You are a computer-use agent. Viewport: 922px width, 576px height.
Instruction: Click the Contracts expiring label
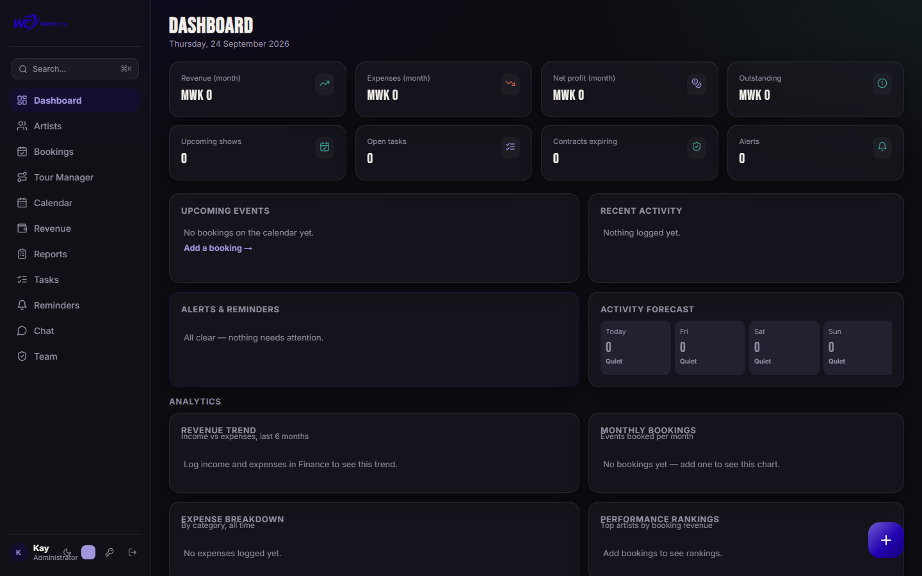point(585,141)
